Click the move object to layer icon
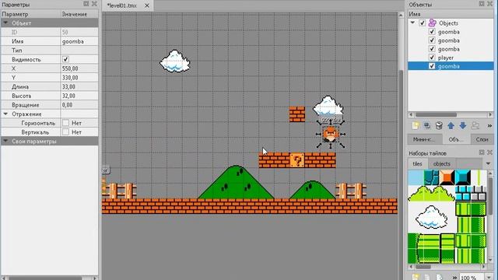The image size is (498, 280). coord(475,126)
